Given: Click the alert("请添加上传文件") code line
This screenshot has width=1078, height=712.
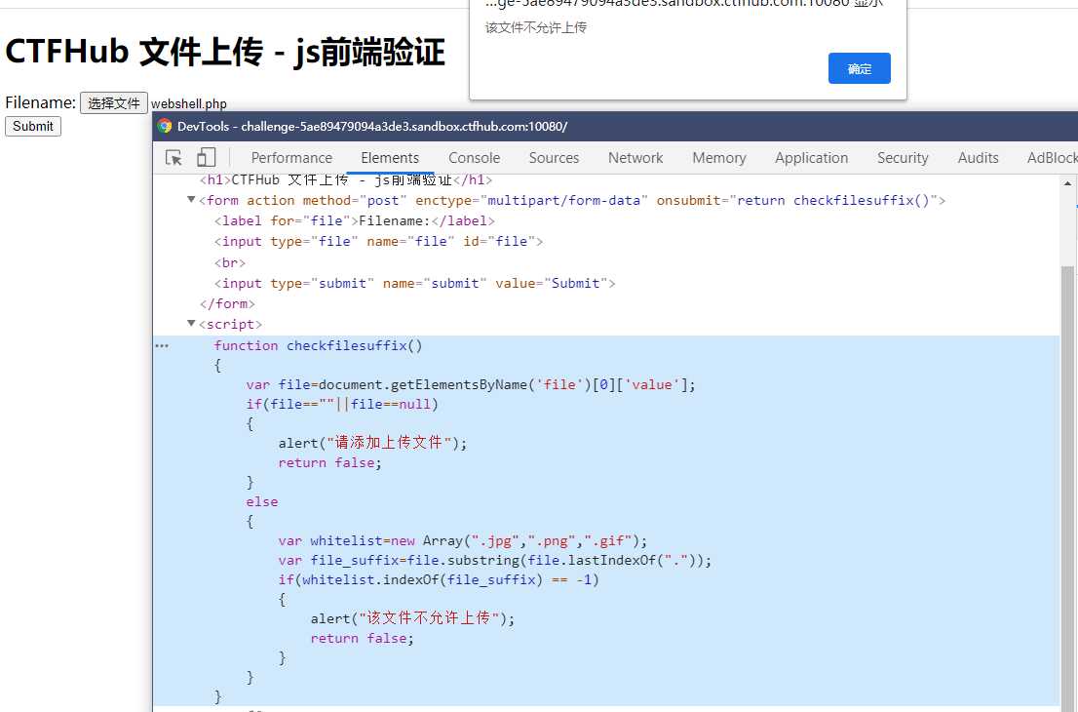Looking at the screenshot, I should [x=372, y=443].
